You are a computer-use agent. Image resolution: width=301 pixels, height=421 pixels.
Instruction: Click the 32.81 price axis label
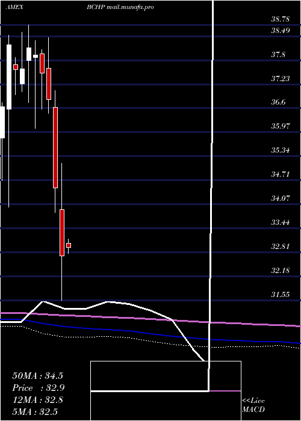(x=280, y=247)
